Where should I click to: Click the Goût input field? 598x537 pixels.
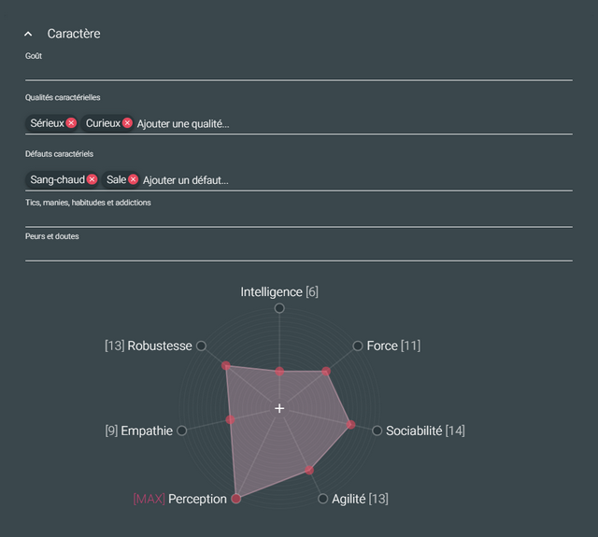pos(299,71)
